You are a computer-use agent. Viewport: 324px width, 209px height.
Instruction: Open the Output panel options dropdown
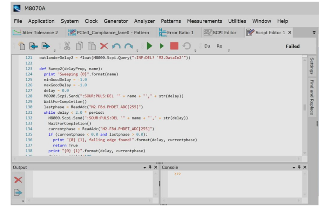(145, 167)
